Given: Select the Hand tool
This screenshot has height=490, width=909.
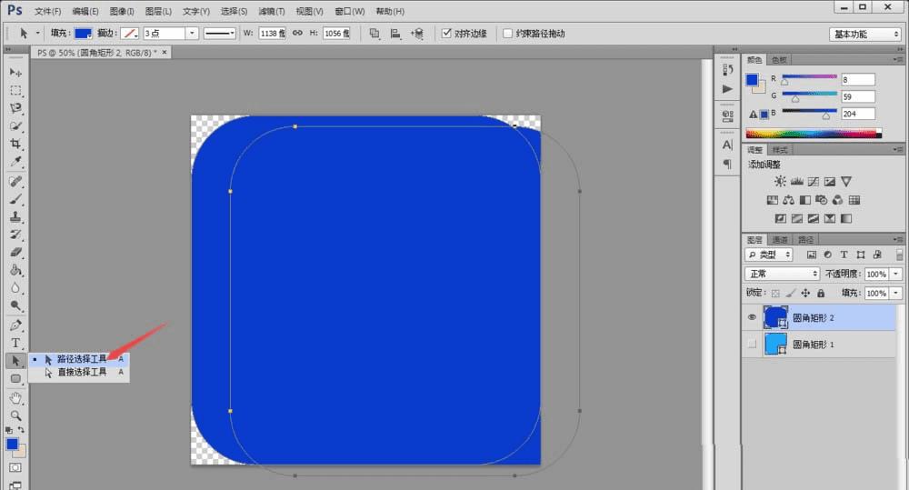Looking at the screenshot, I should coord(15,398).
